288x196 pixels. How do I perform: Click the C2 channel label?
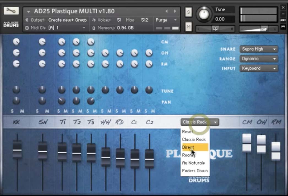150,122
